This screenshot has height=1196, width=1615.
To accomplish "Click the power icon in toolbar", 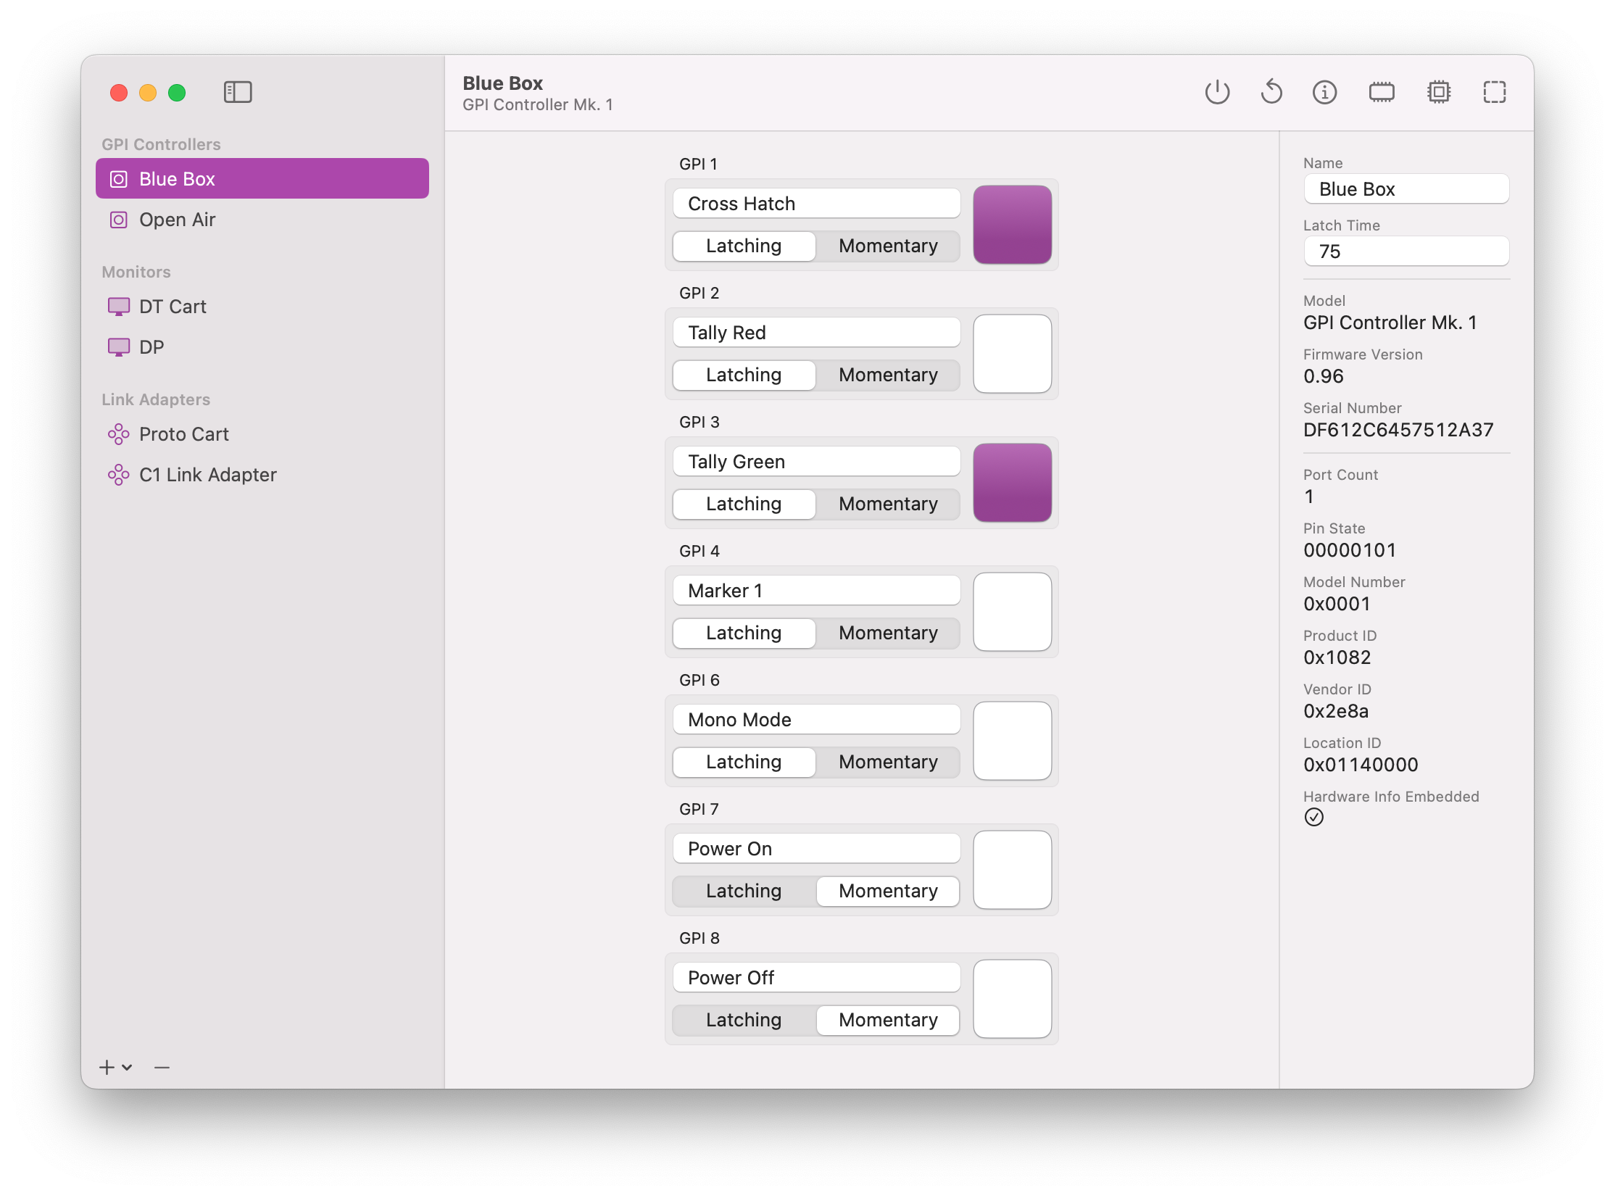I will 1217,92.
